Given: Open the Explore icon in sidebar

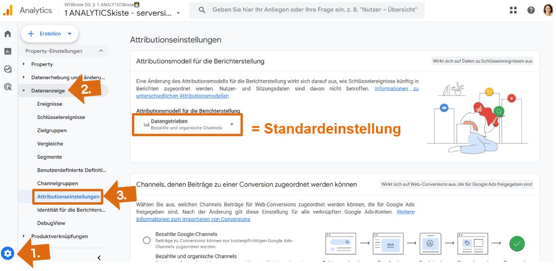Looking at the screenshot, I should click(8, 69).
